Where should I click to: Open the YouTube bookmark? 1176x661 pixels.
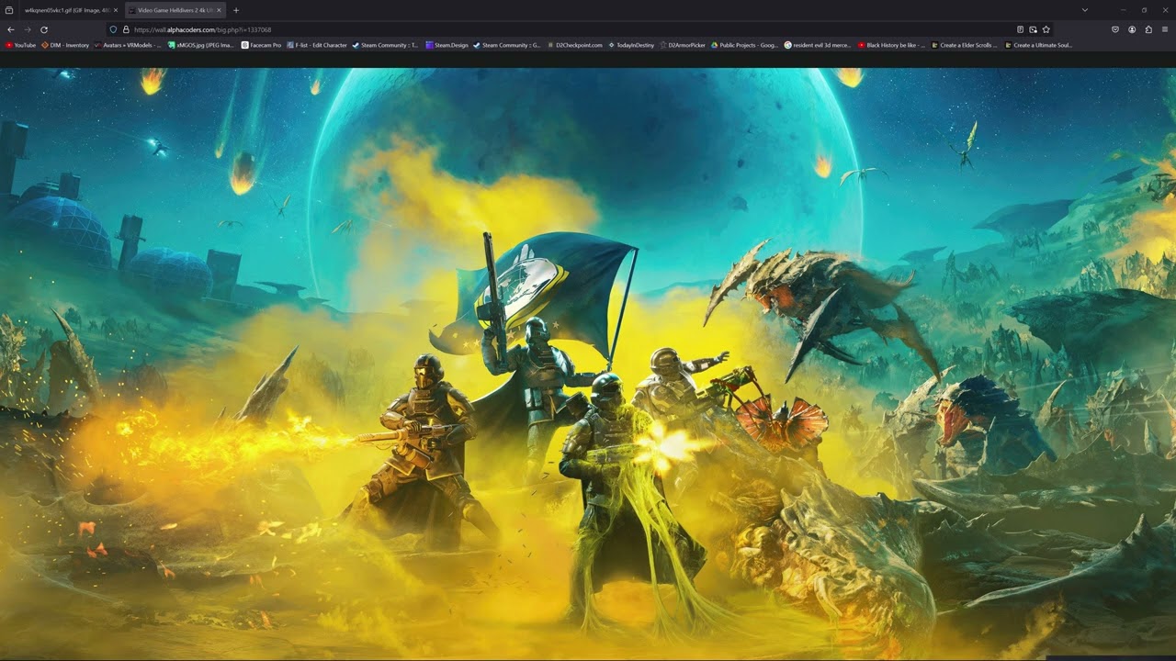20,45
